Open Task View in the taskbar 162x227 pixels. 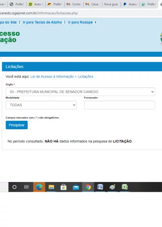click(x=27, y=187)
